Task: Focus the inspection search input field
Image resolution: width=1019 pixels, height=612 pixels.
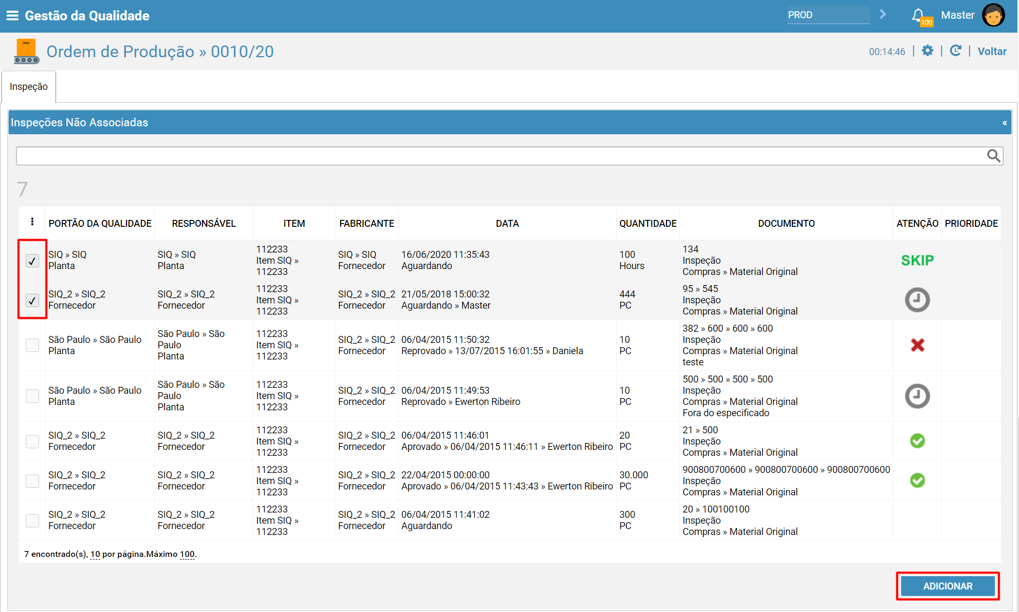Action: point(501,156)
